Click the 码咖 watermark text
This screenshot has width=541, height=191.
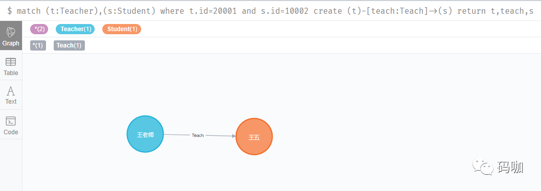point(511,167)
